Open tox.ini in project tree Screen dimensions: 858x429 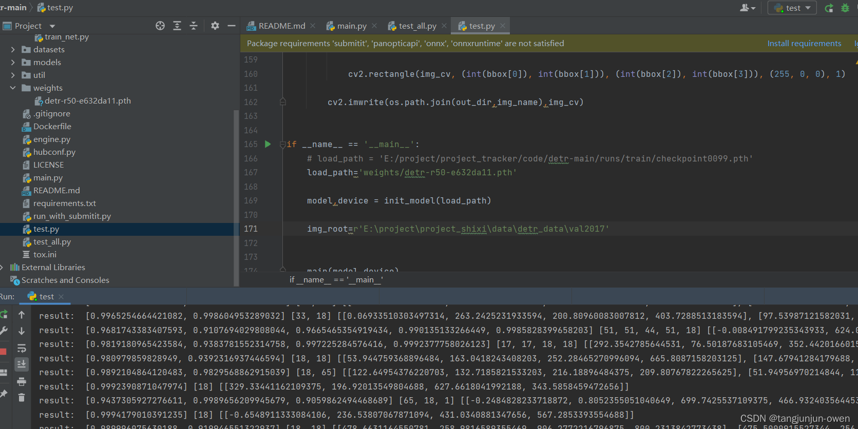(40, 255)
